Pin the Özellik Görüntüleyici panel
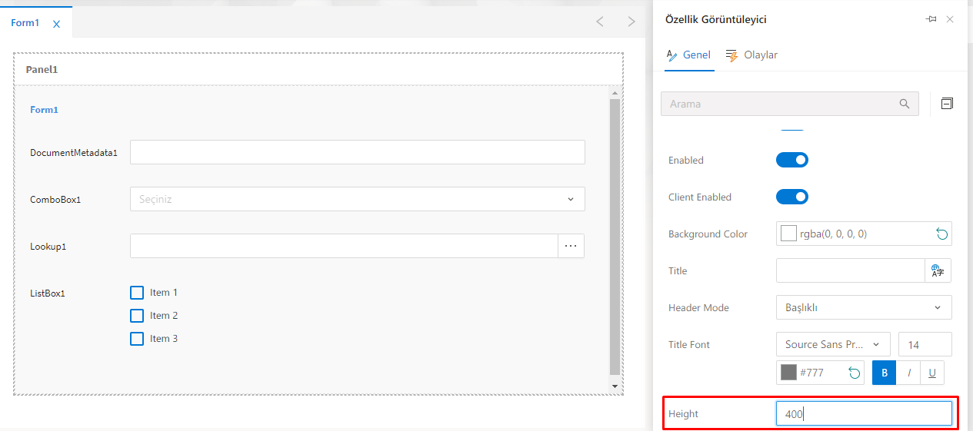Screen dimensions: 973x431 click(931, 19)
